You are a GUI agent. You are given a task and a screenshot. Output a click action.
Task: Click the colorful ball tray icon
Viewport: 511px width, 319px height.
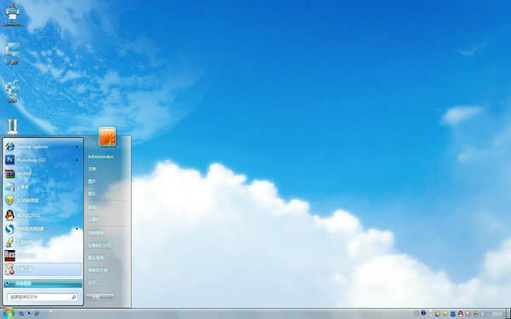pos(438,314)
